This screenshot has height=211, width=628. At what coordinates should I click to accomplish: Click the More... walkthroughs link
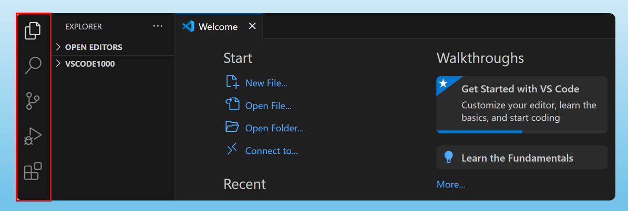pyautogui.click(x=451, y=184)
